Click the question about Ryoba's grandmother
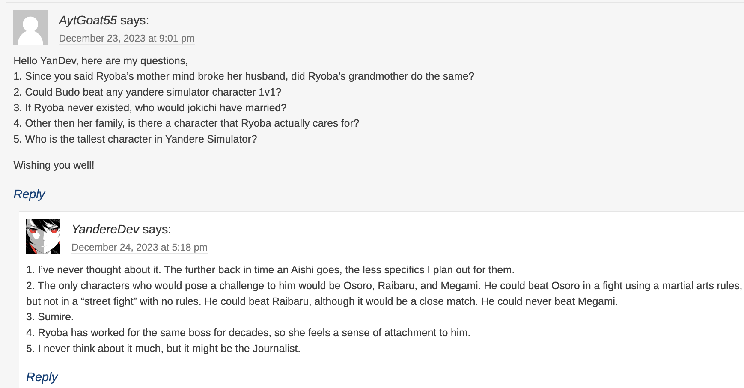Screen dimensions: 744x388 point(244,76)
